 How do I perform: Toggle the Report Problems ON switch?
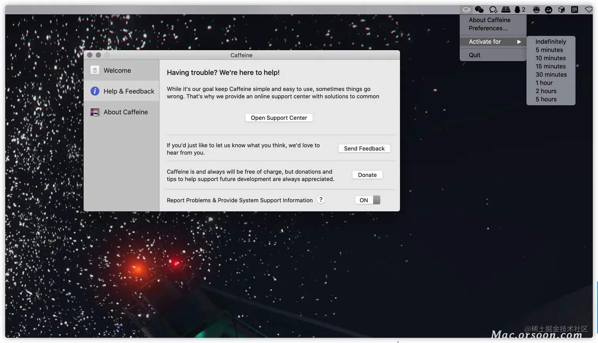[x=367, y=200]
